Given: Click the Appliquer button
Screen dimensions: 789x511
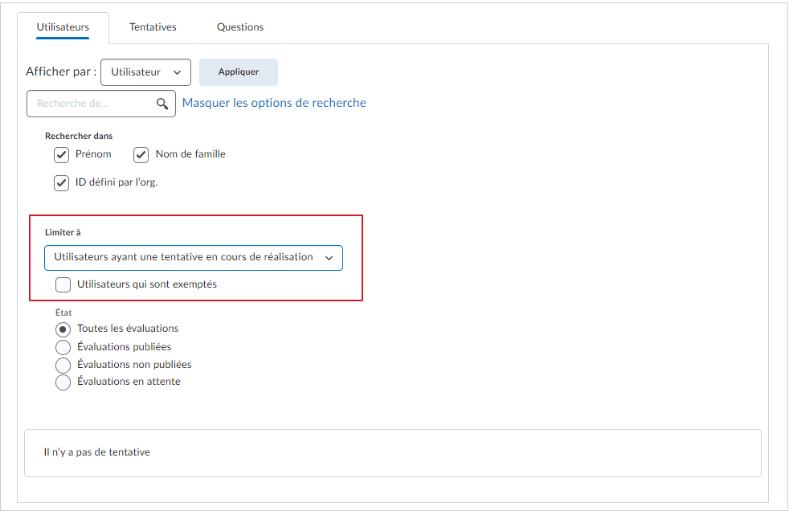Looking at the screenshot, I should (239, 72).
